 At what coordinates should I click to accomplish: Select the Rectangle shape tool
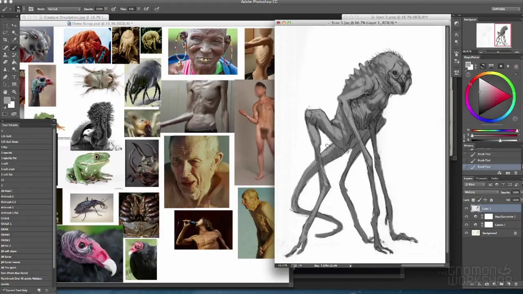click(14, 84)
